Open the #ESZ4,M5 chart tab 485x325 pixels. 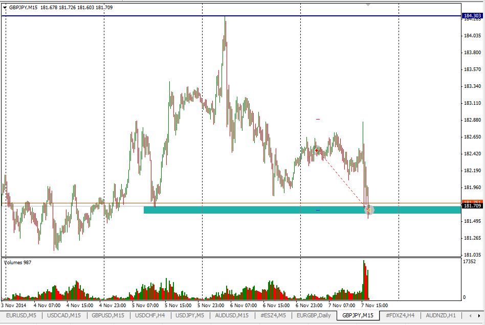(x=273, y=315)
